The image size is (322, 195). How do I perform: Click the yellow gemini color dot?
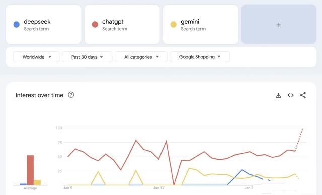click(x=173, y=25)
